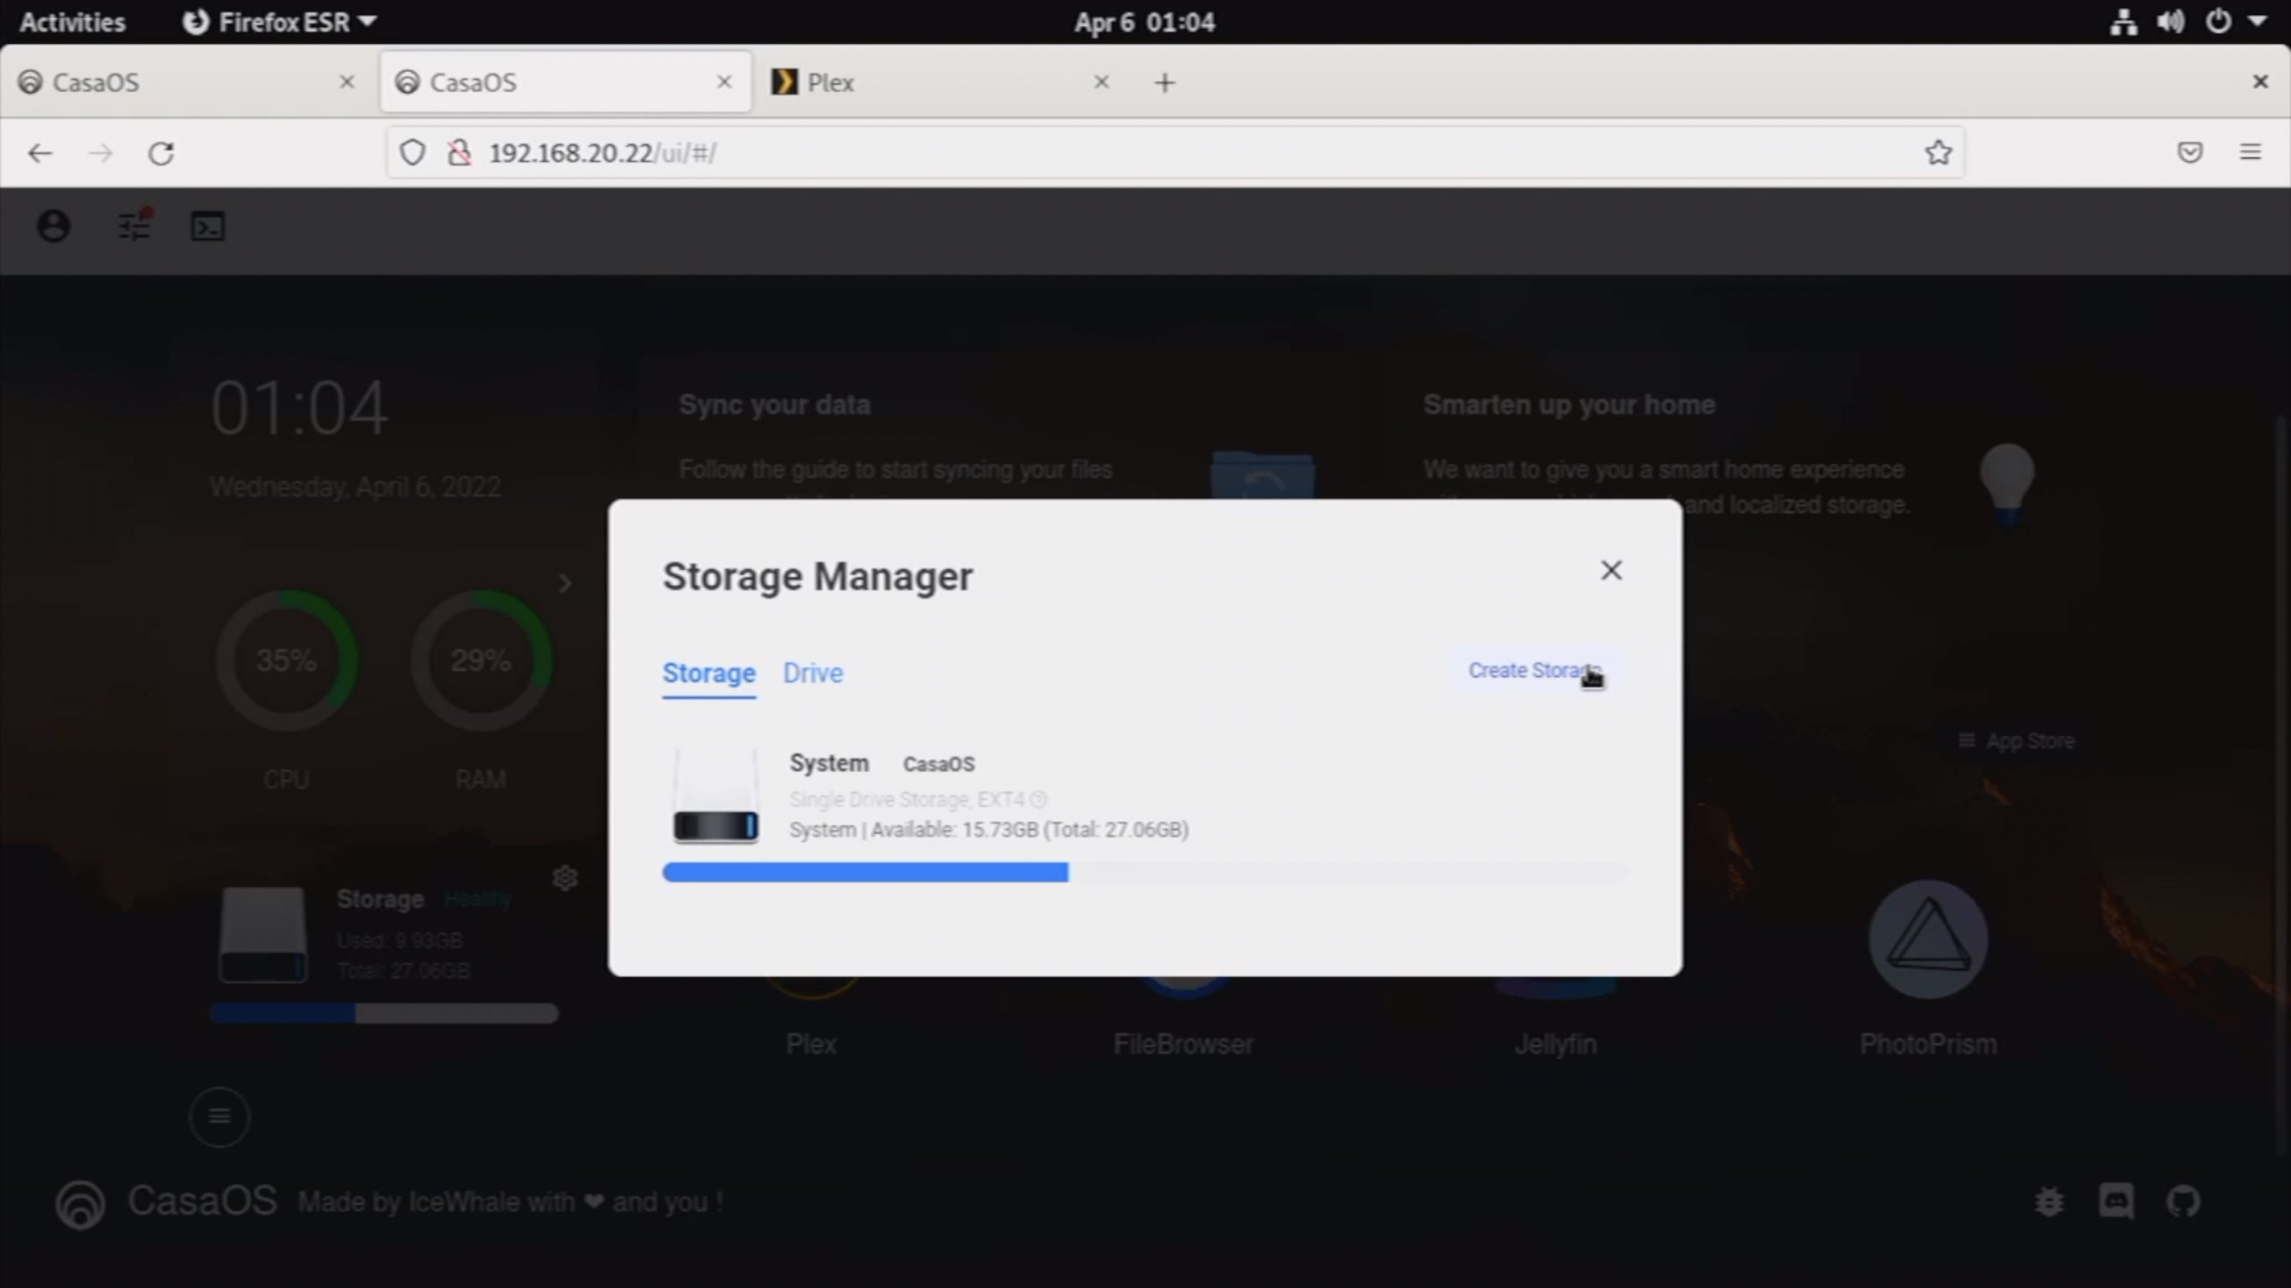The height and width of the screenshot is (1288, 2291).
Task: Click the EXT4 help question mark icon
Action: pos(1039,799)
